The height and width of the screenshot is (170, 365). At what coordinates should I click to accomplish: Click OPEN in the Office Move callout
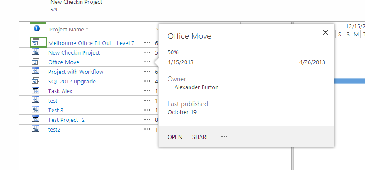[x=175, y=137]
